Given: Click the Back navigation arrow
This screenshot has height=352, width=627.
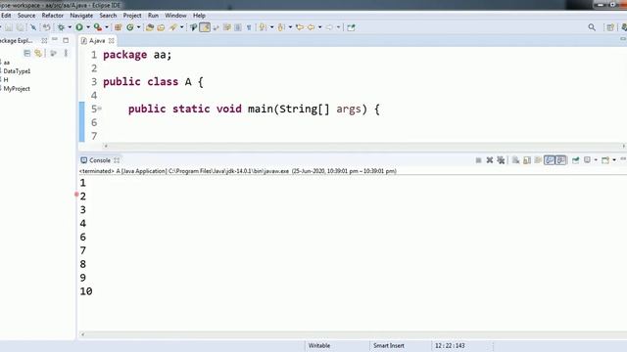Looking at the screenshot, I should [311, 27].
